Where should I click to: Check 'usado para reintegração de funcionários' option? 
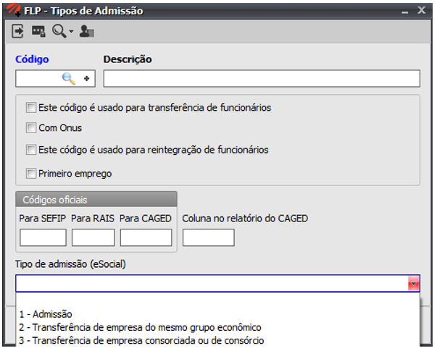click(x=31, y=150)
